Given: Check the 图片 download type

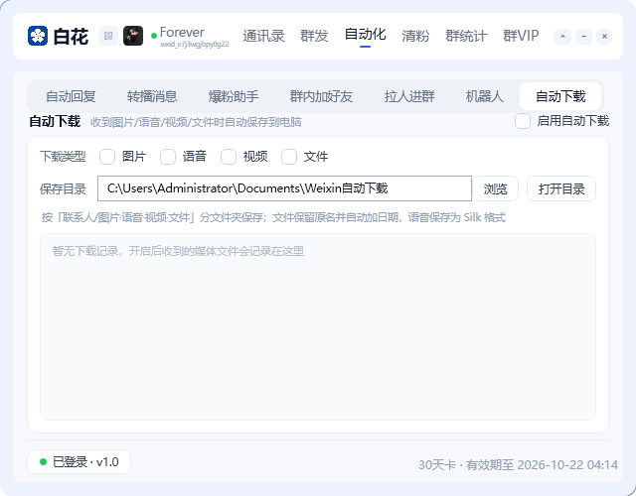Looking at the screenshot, I should (x=107, y=157).
